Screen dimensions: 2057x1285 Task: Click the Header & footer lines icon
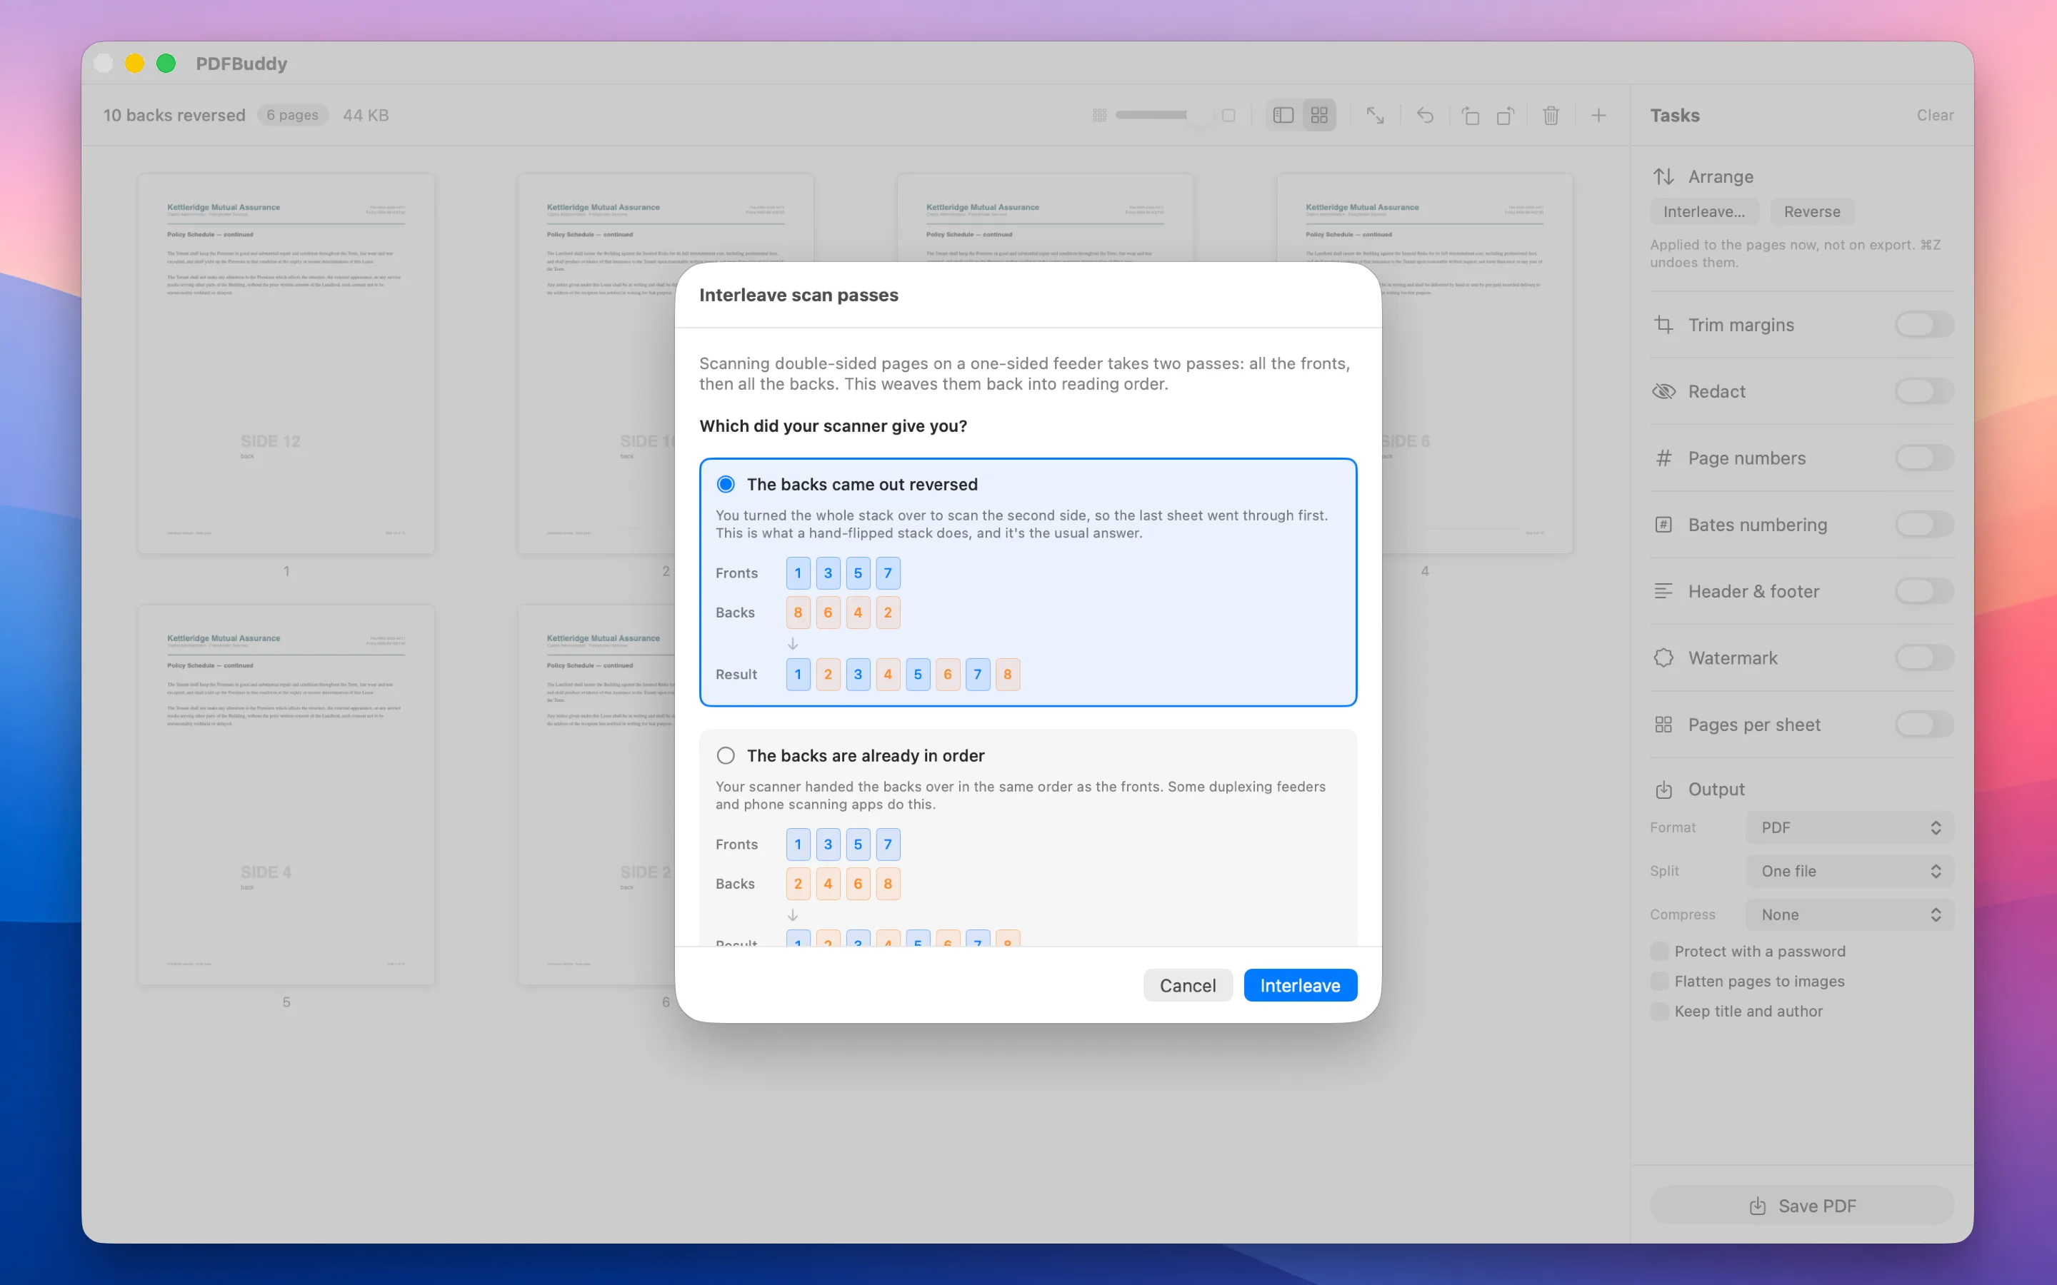point(1663,592)
